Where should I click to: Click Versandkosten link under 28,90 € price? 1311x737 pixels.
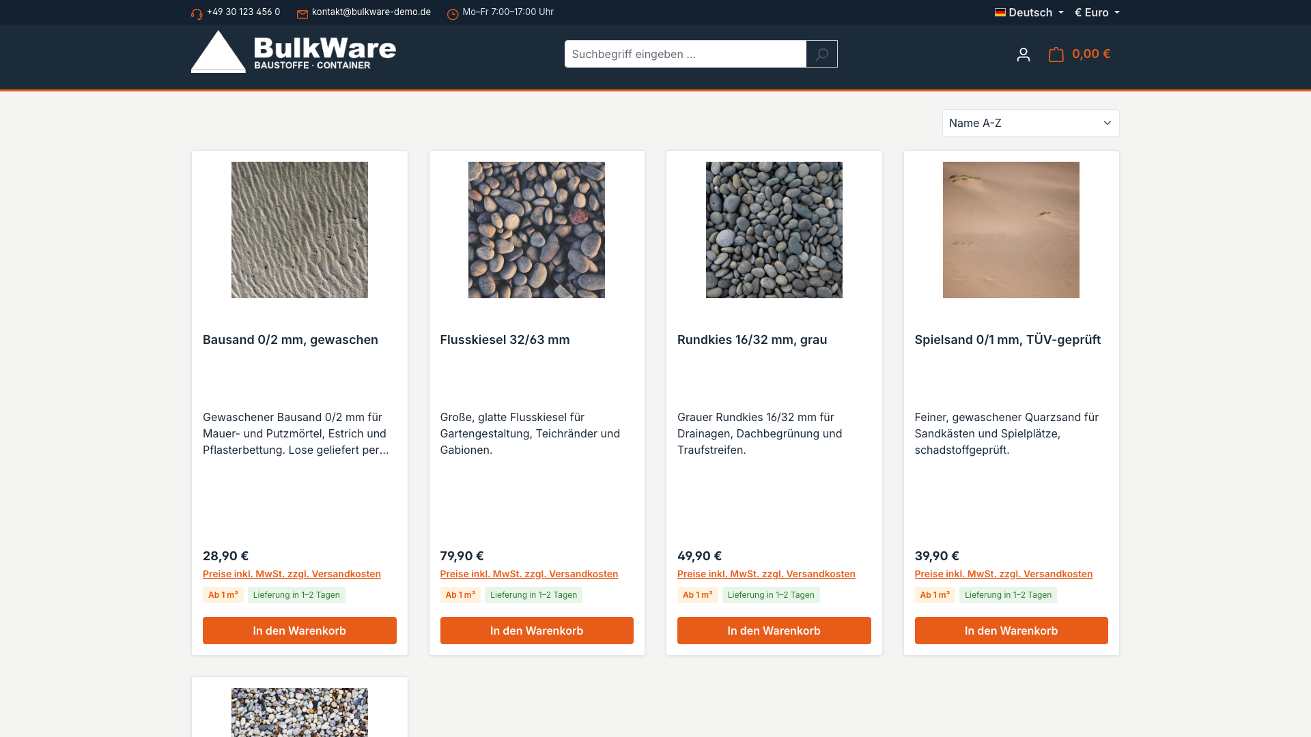(292, 574)
